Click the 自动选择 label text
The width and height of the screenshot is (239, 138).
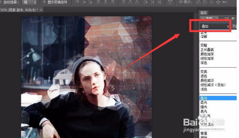[x=11, y=2]
